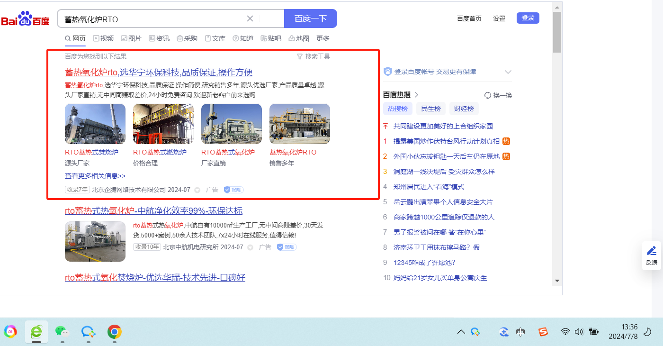663x346 pixels.
Task: Click the 换一换 refresh icon
Action: click(488, 95)
